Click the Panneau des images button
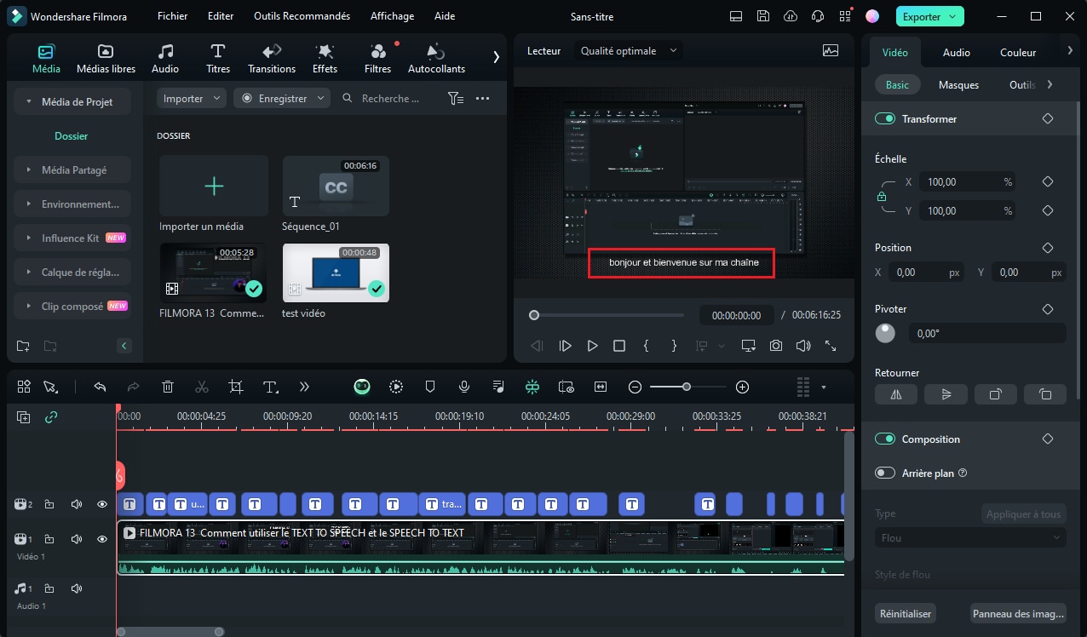 click(x=1018, y=613)
